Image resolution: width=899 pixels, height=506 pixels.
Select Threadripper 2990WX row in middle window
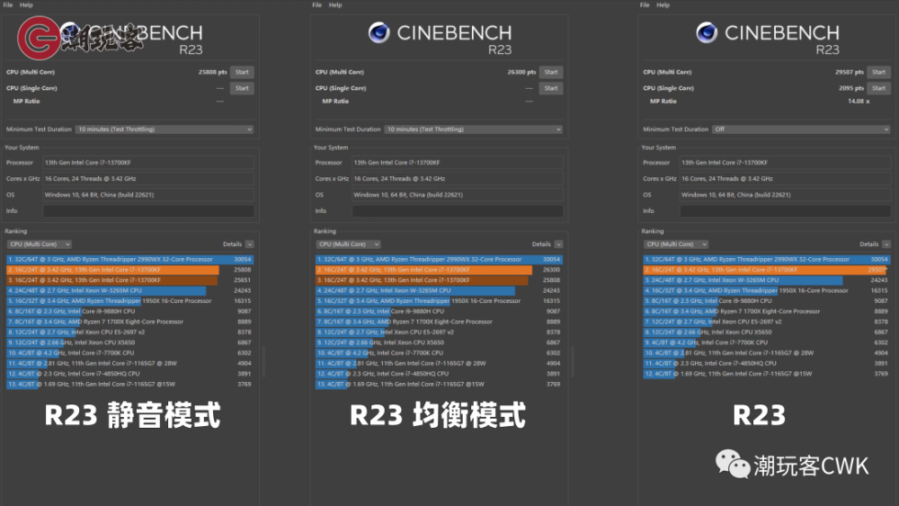coord(440,260)
